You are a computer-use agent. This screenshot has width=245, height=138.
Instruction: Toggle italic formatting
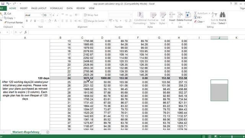(31, 21)
